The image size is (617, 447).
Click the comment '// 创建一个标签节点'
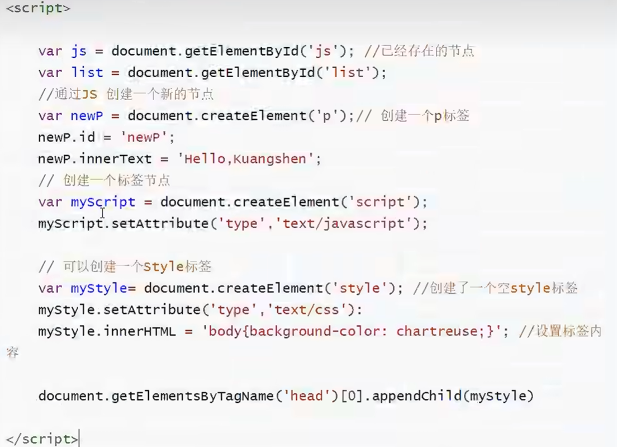pos(105,180)
